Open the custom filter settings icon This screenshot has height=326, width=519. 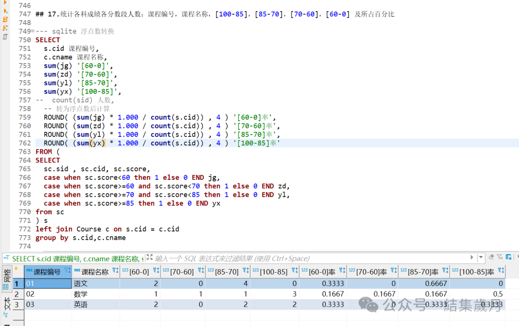(x=500, y=257)
